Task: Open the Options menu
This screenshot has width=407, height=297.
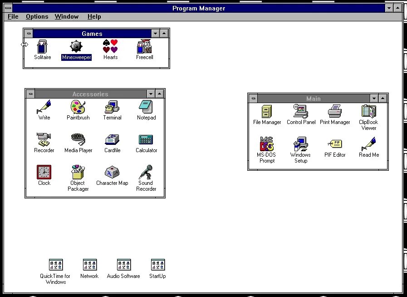Action: (x=37, y=17)
